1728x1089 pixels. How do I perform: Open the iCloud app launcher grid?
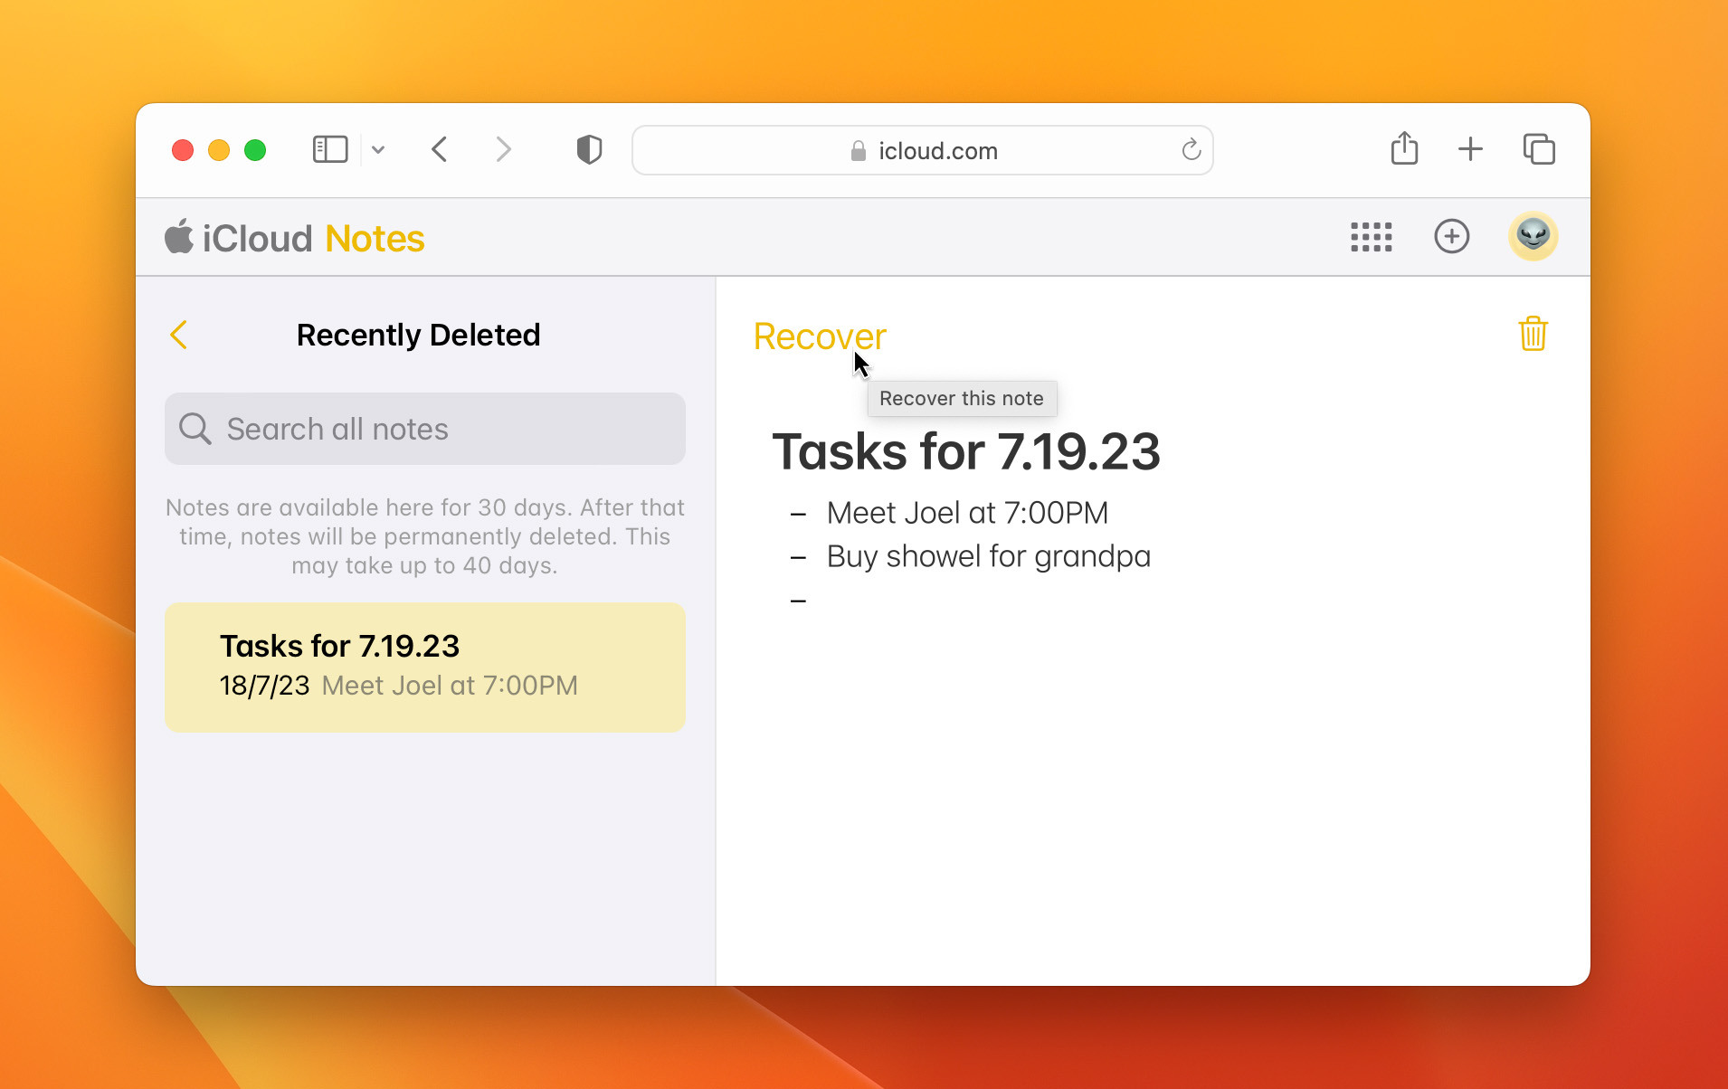click(1372, 237)
